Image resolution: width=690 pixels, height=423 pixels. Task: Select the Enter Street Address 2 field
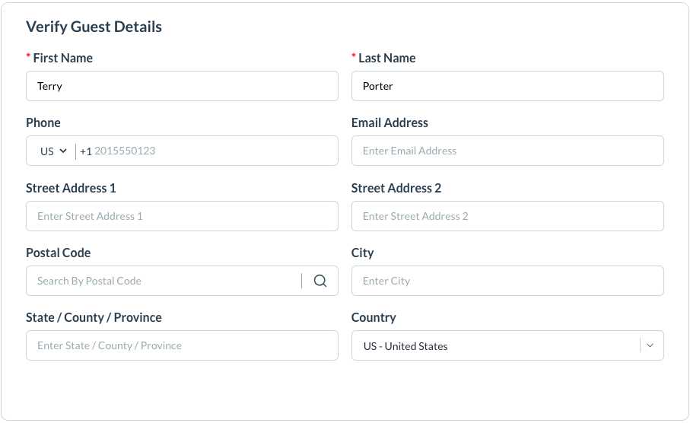(507, 216)
